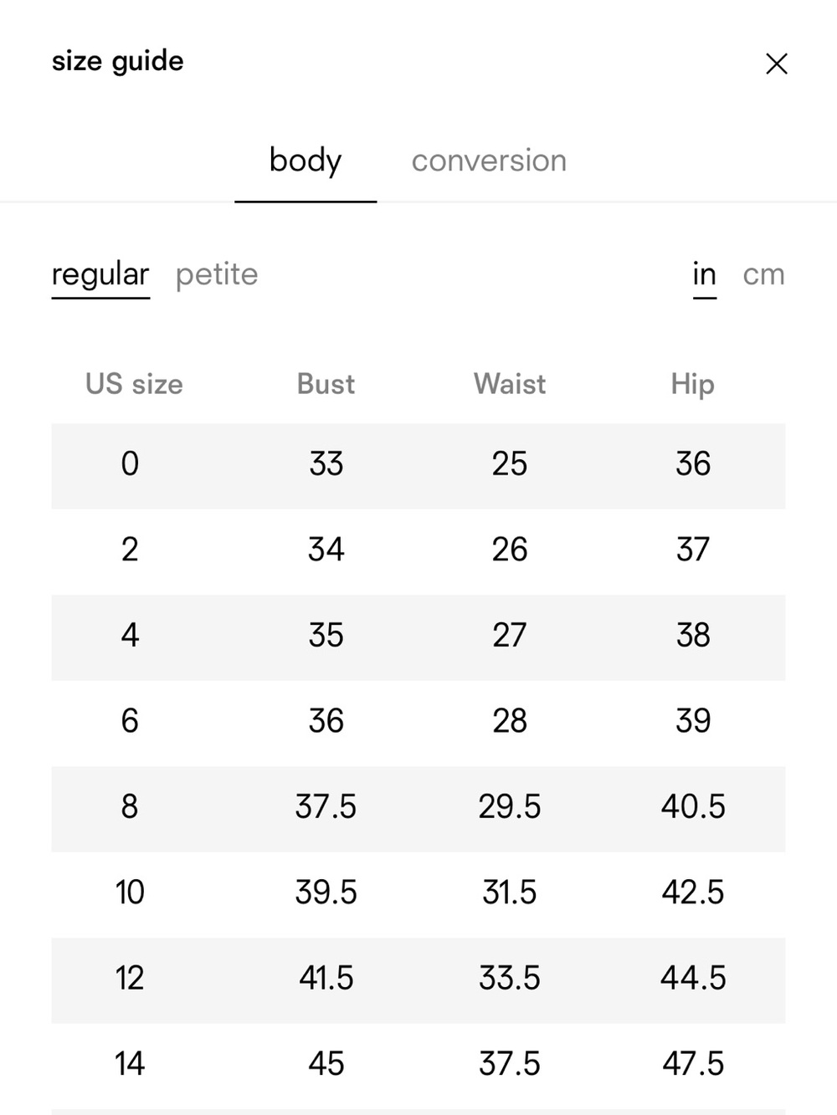The height and width of the screenshot is (1115, 837).
Task: Click the Hip column header
Action: pyautogui.click(x=693, y=385)
